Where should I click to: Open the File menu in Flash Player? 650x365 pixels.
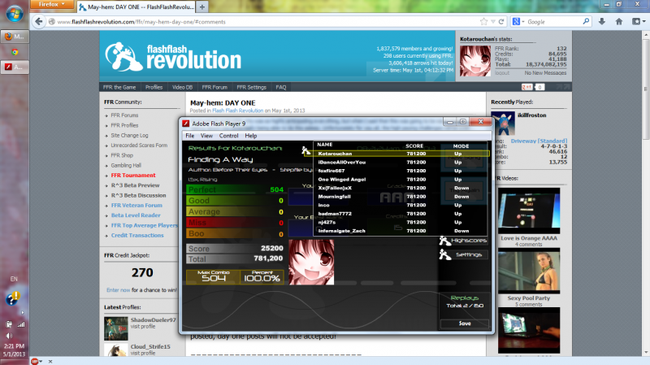(190, 136)
